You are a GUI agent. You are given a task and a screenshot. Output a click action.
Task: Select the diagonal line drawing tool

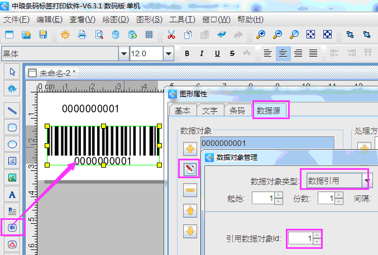tap(12, 111)
